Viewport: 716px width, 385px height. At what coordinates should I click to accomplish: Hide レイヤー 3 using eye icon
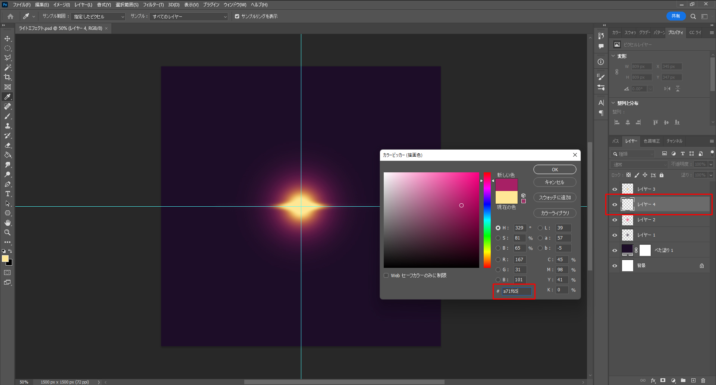tap(615, 189)
